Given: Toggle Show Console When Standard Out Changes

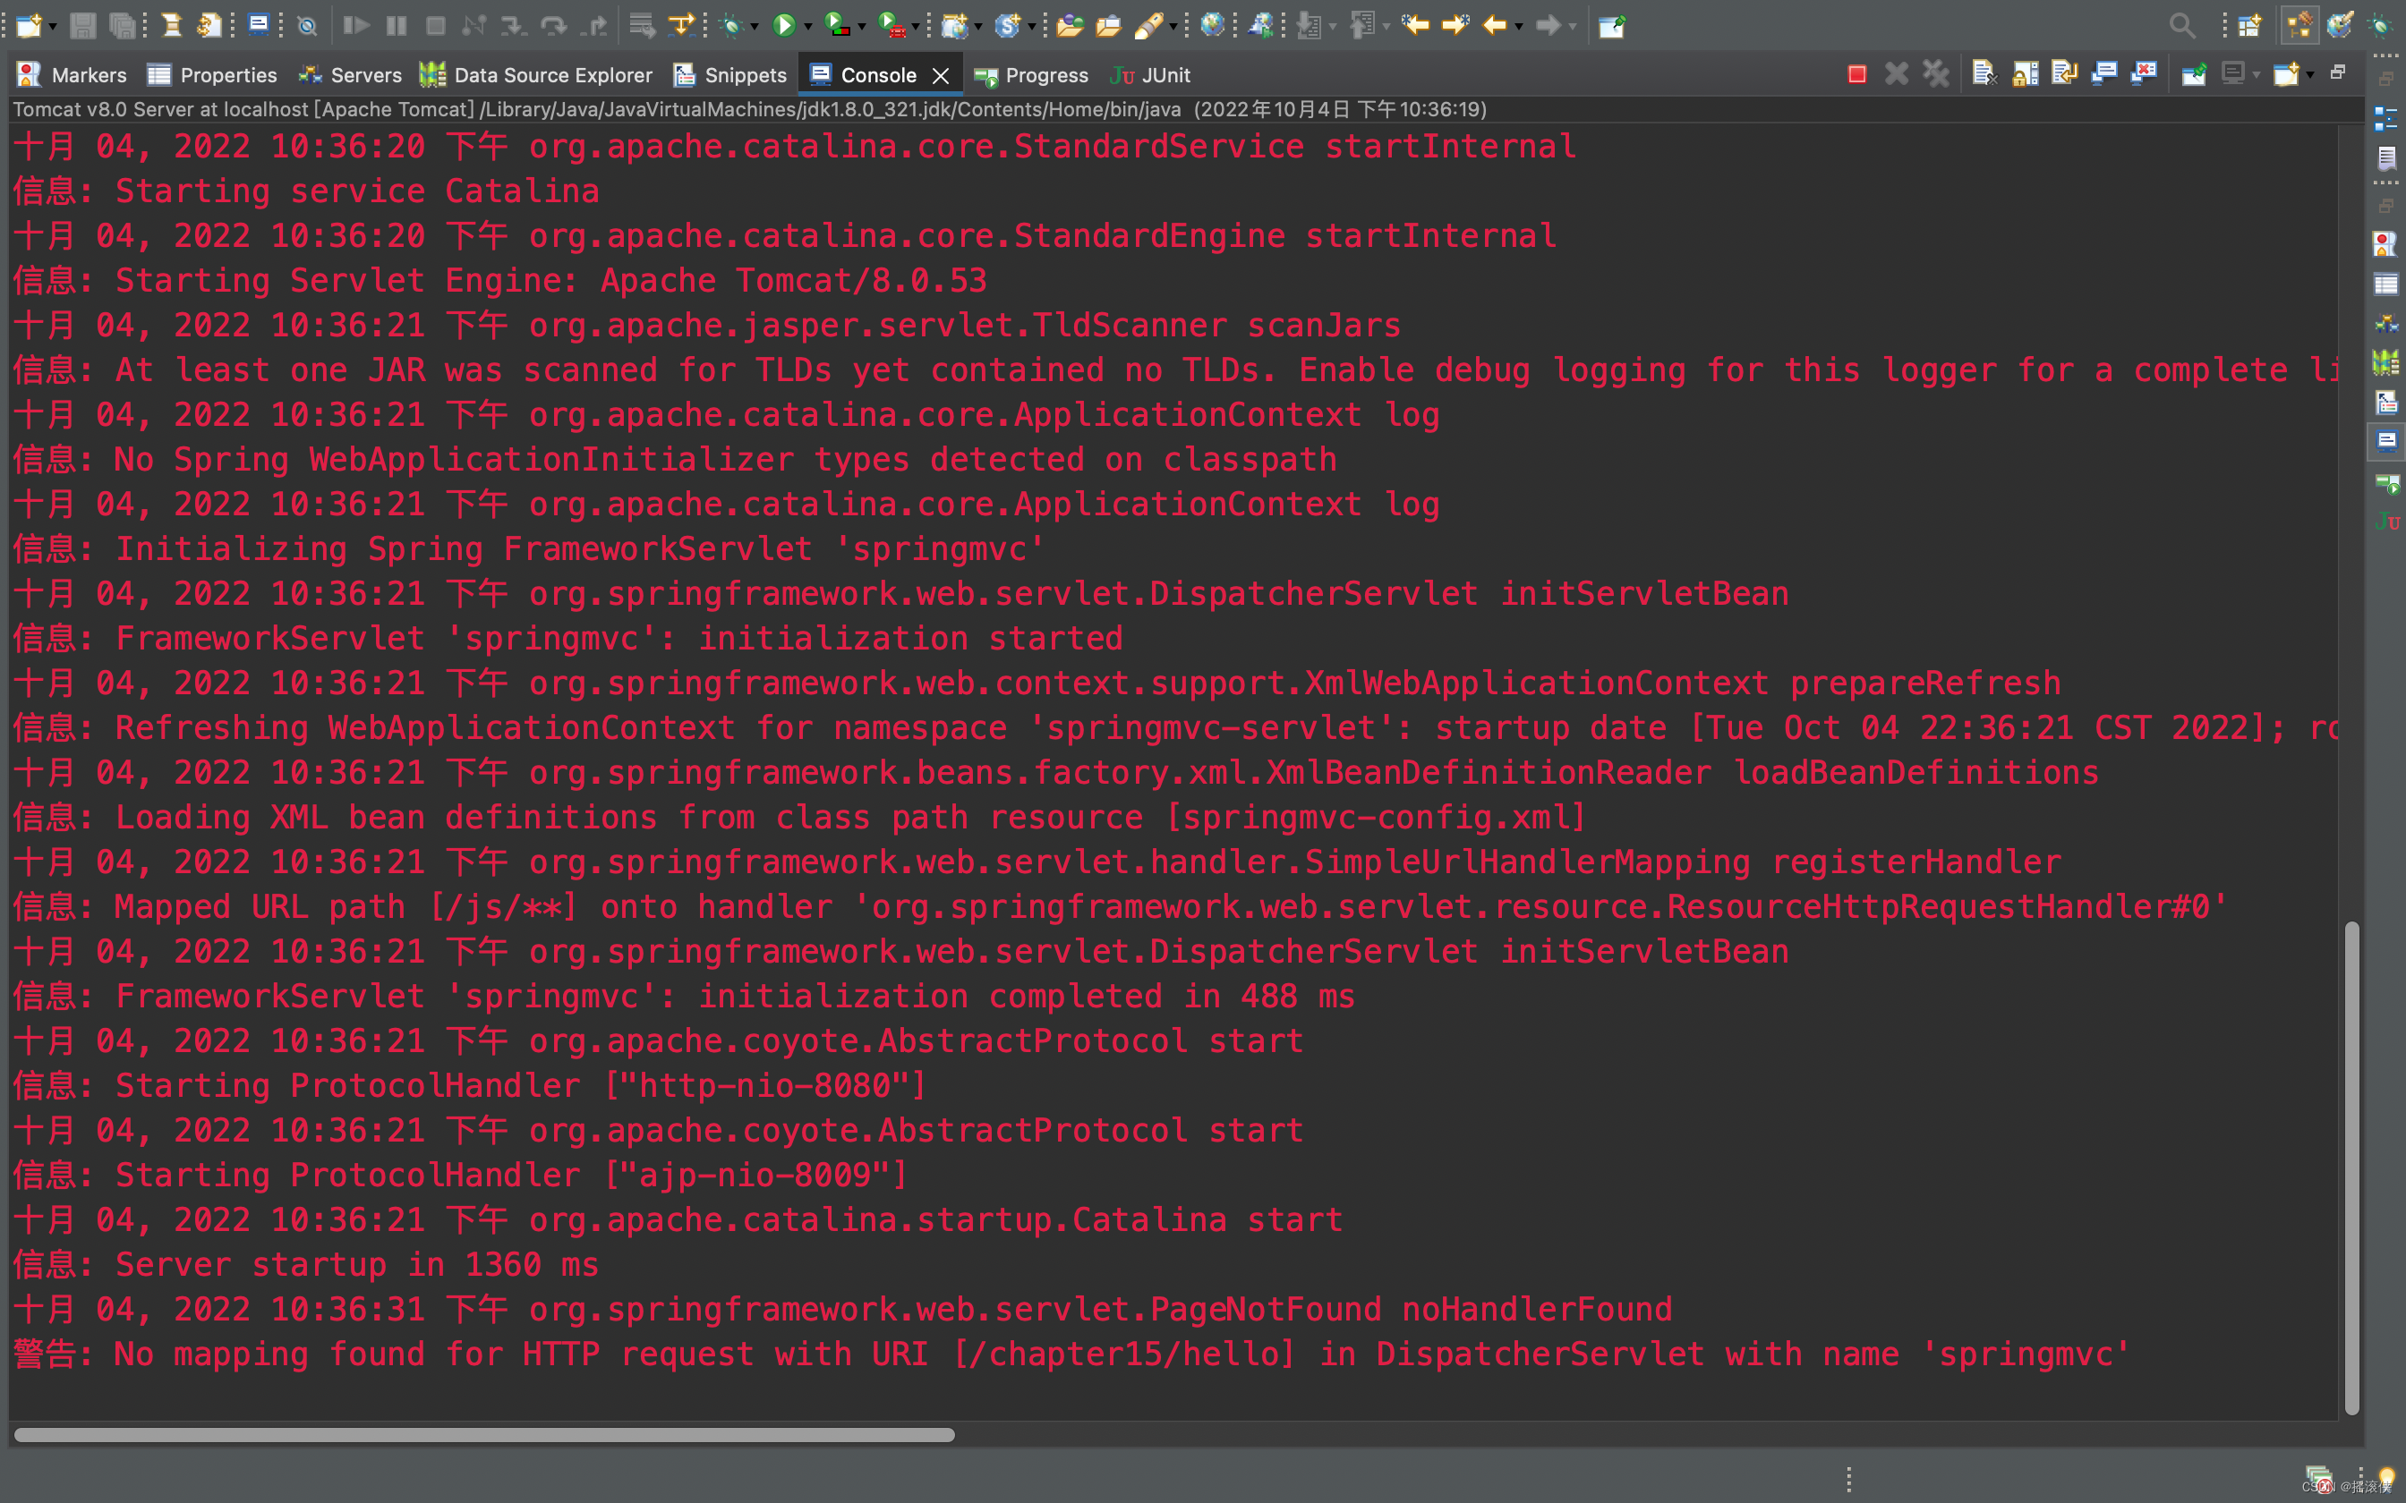Looking at the screenshot, I should 2103,74.
